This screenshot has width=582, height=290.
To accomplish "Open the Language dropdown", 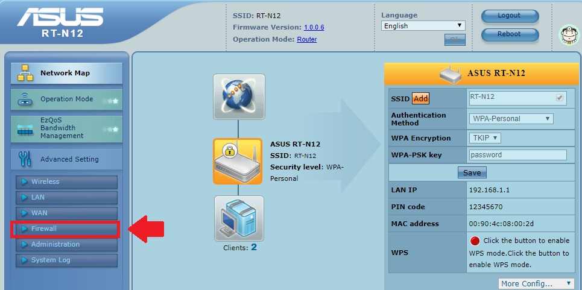I will [x=423, y=26].
